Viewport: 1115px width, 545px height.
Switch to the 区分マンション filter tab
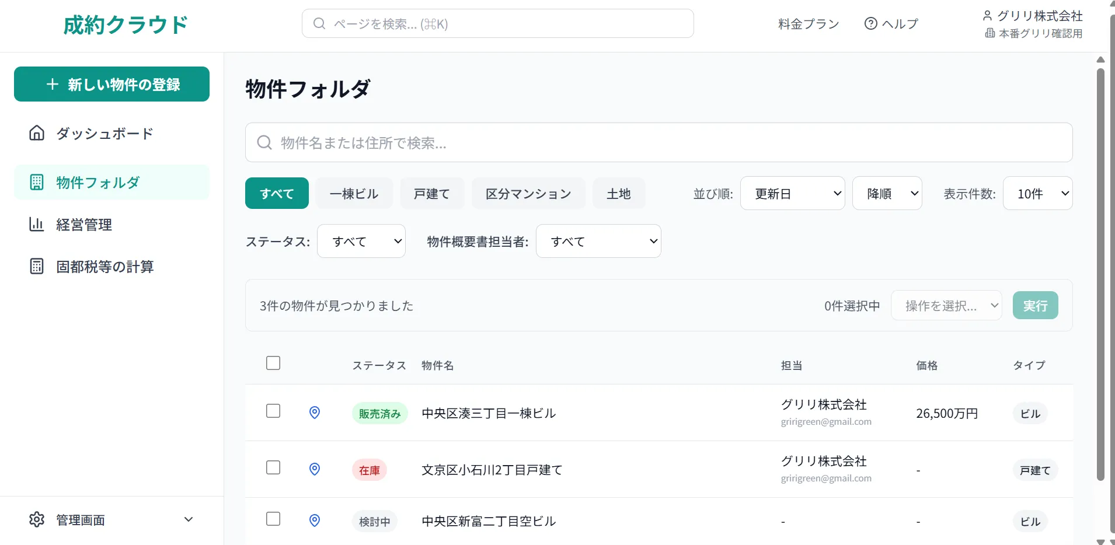click(527, 193)
